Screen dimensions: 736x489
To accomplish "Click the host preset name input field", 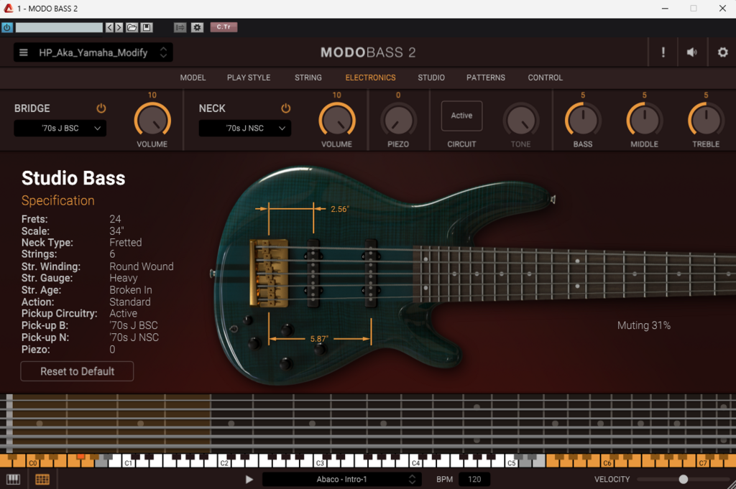I will [x=59, y=28].
